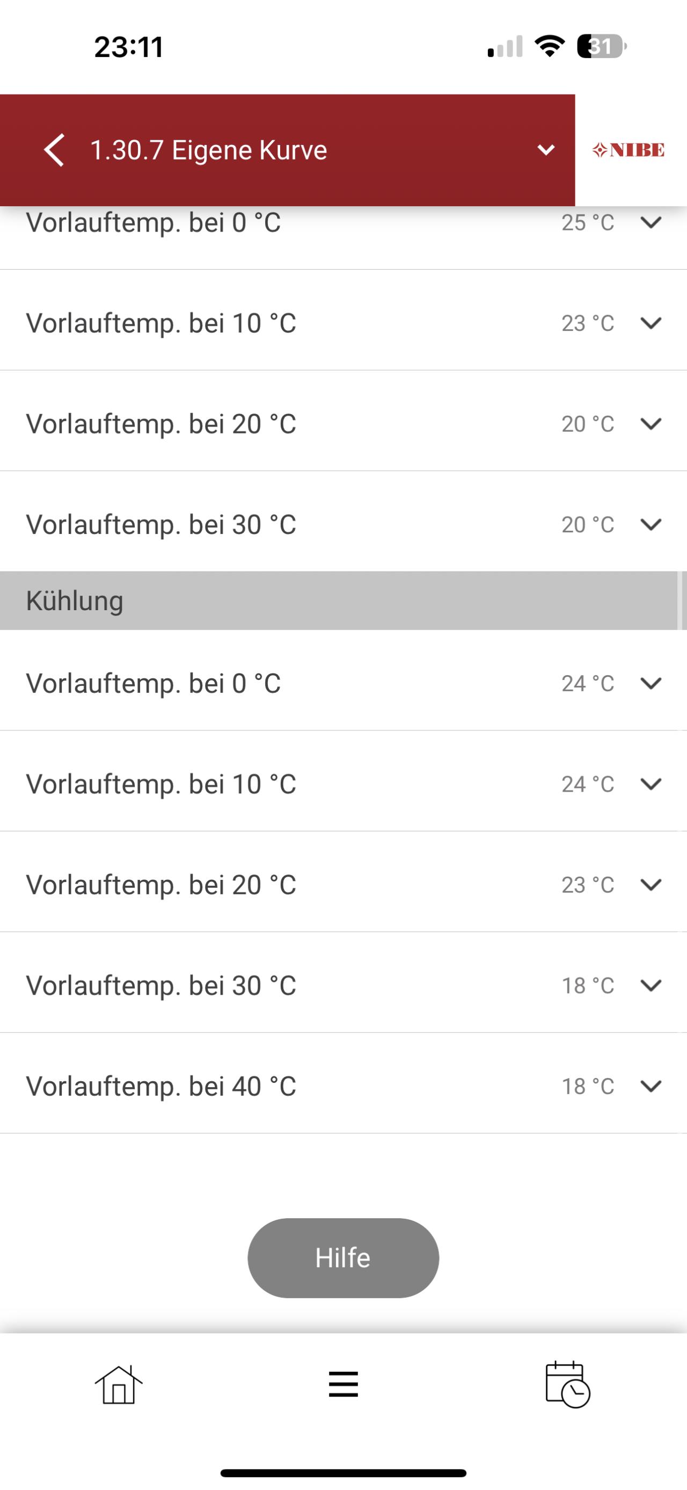Go to the home screen icon
Screen dimensions: 687x1490
coord(119,1385)
